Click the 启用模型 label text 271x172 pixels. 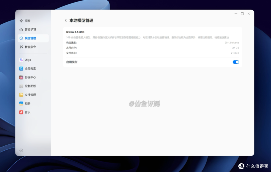tap(72, 62)
